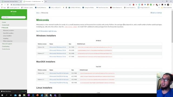This screenshot has width=173, height=97.
Task: Open Help and support in sidebar
Action: tap(7, 44)
